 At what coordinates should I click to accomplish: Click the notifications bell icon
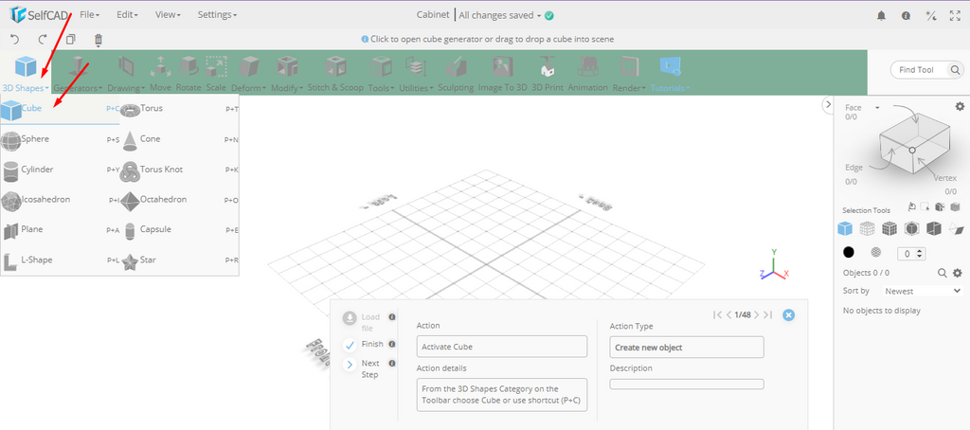pyautogui.click(x=881, y=15)
